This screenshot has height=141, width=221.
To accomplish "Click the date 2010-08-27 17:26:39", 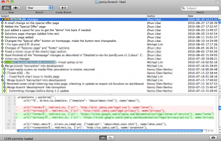I will [203, 23].
